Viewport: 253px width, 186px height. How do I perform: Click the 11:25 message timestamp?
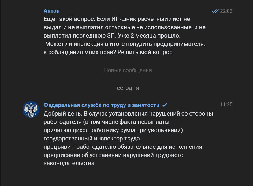[x=226, y=105]
